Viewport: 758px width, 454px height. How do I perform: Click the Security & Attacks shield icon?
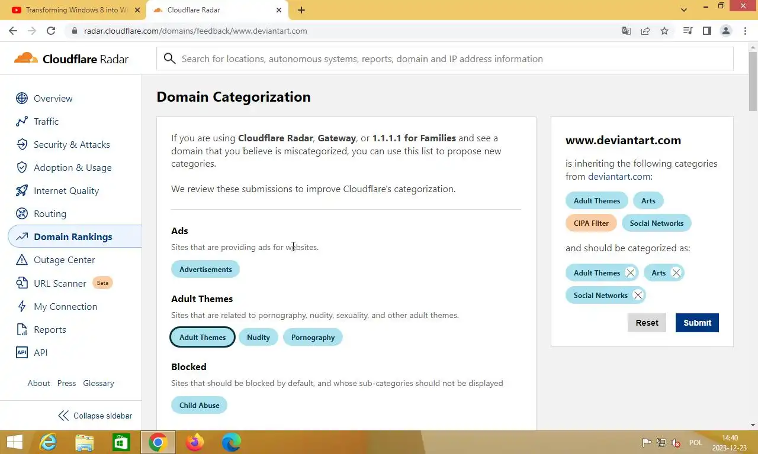(22, 144)
